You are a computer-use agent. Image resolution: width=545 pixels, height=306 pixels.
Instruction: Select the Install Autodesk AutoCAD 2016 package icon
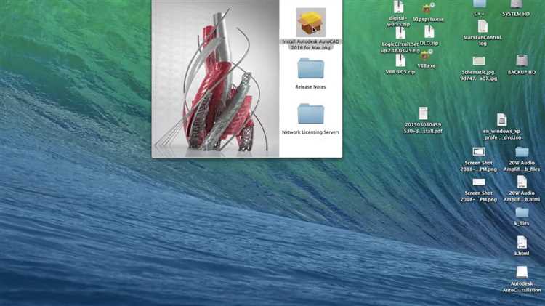(311, 23)
